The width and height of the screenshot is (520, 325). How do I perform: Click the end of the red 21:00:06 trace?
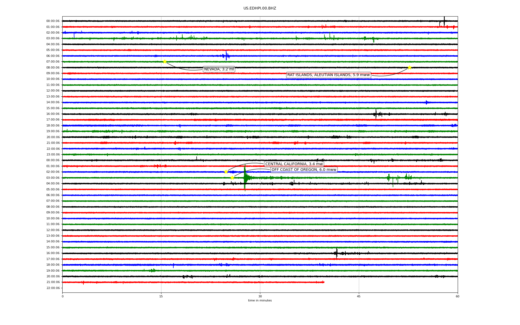324,282
